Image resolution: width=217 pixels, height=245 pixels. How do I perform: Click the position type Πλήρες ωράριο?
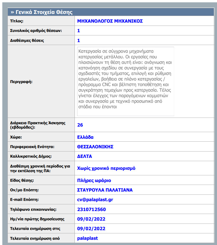coord(94,181)
